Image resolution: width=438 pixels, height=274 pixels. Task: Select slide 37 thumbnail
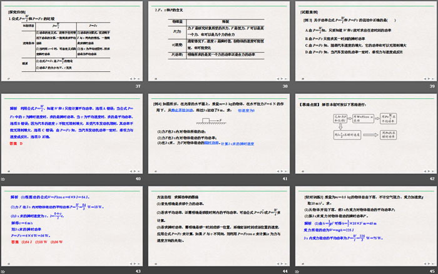tap(73, 40)
